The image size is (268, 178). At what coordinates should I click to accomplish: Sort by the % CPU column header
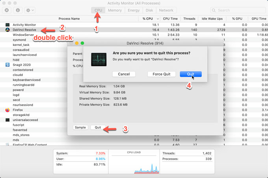tap(148, 18)
